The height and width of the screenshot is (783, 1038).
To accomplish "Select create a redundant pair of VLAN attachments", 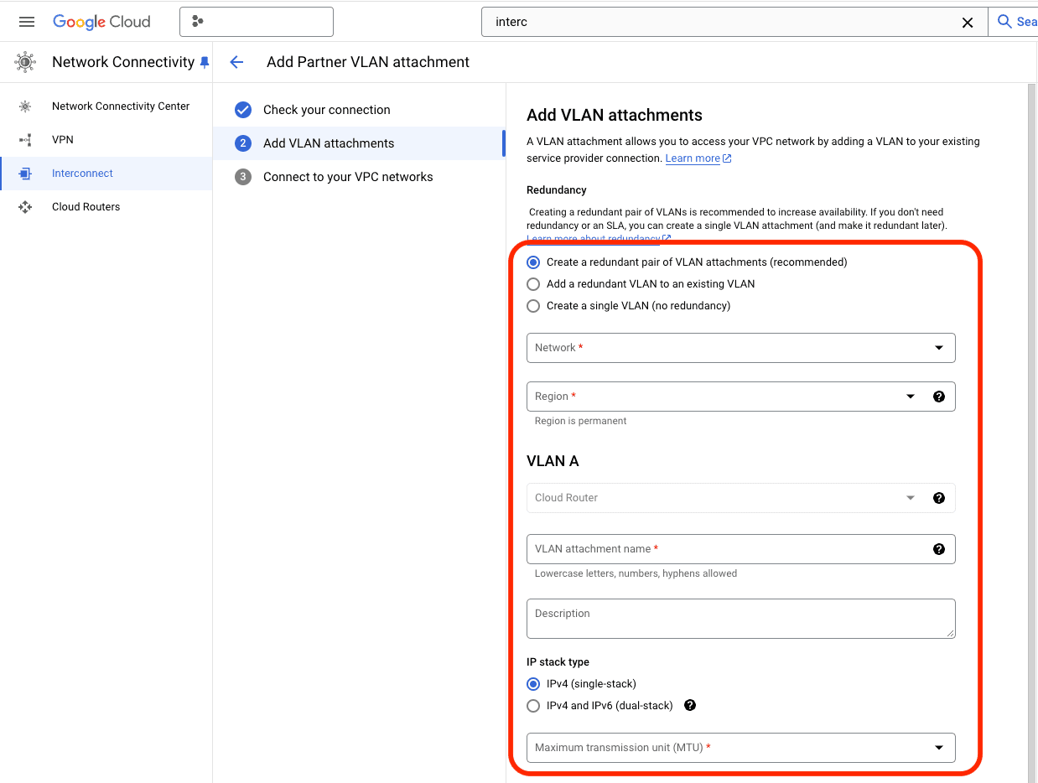I will coord(533,262).
